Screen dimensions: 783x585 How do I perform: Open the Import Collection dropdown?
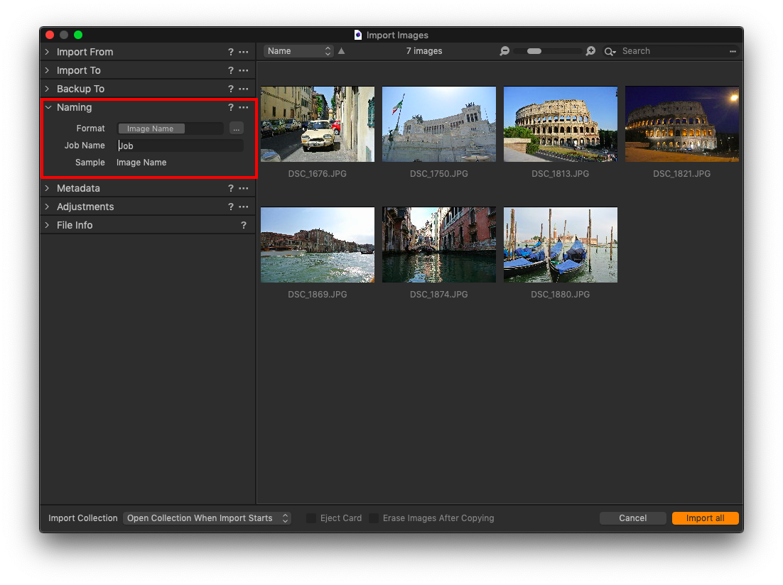(x=207, y=518)
